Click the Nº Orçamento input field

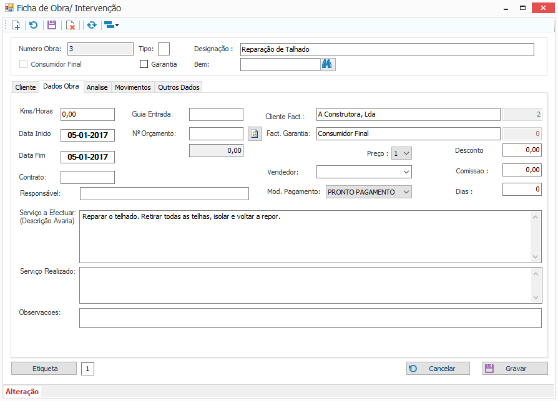click(x=216, y=133)
